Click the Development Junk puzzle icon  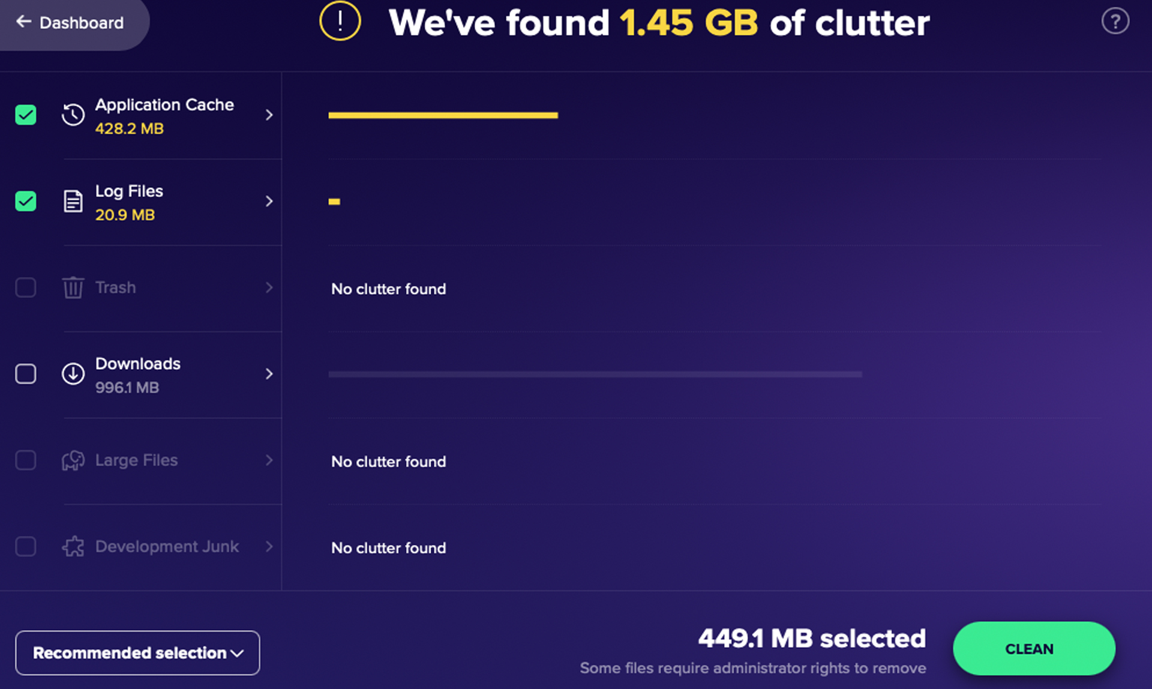coord(72,546)
